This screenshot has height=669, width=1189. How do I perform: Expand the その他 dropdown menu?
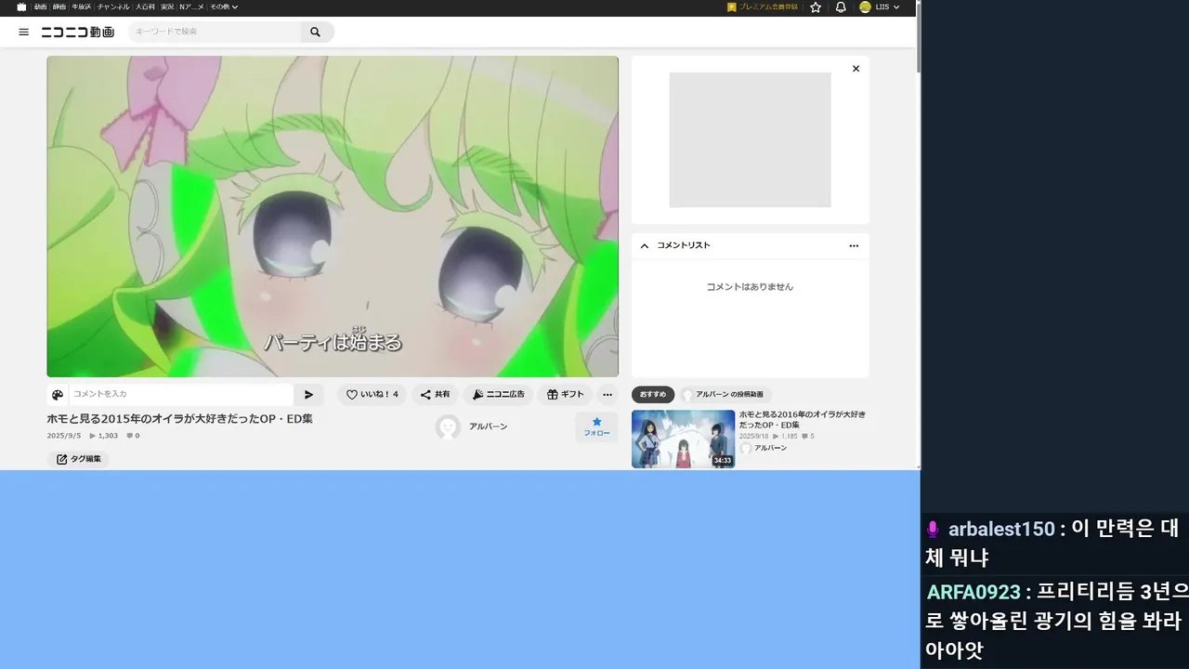point(223,7)
